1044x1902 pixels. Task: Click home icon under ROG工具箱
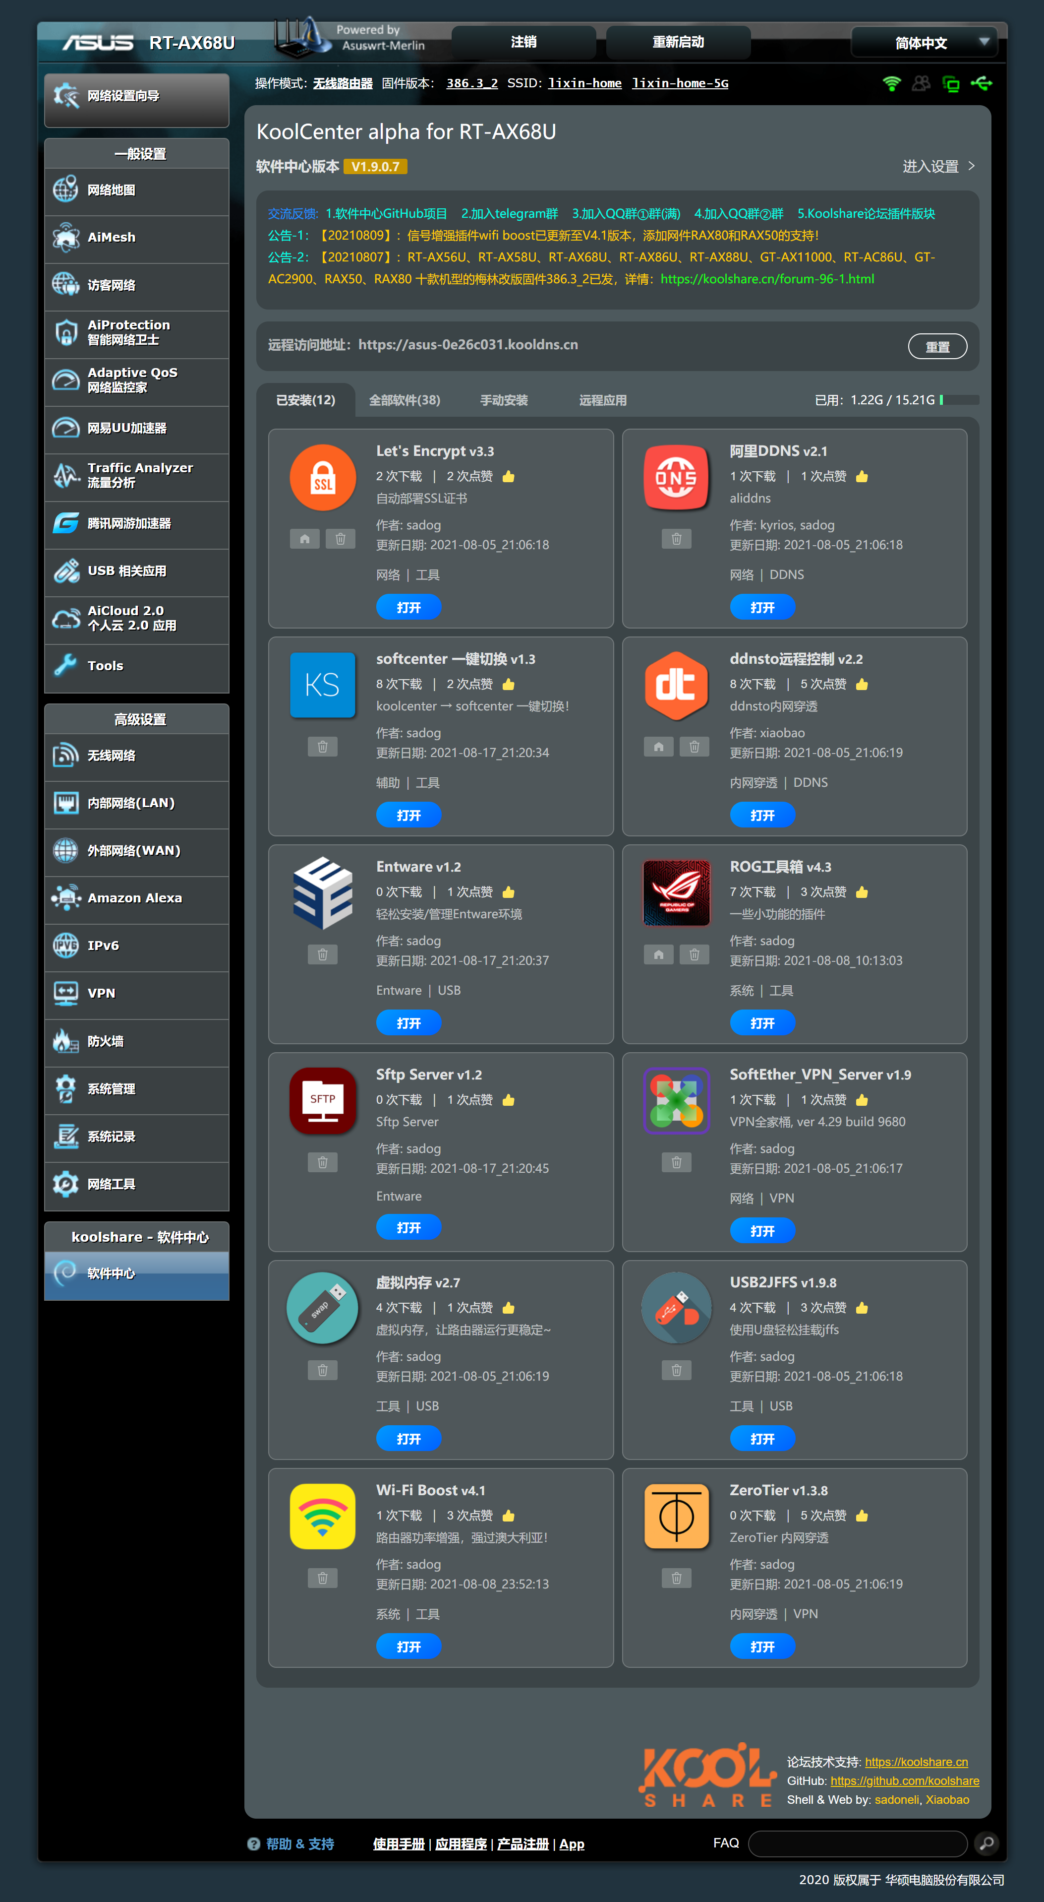pyautogui.click(x=658, y=954)
